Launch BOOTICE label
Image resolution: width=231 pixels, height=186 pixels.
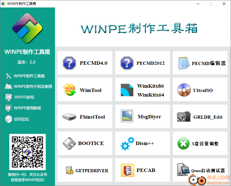click(x=91, y=143)
